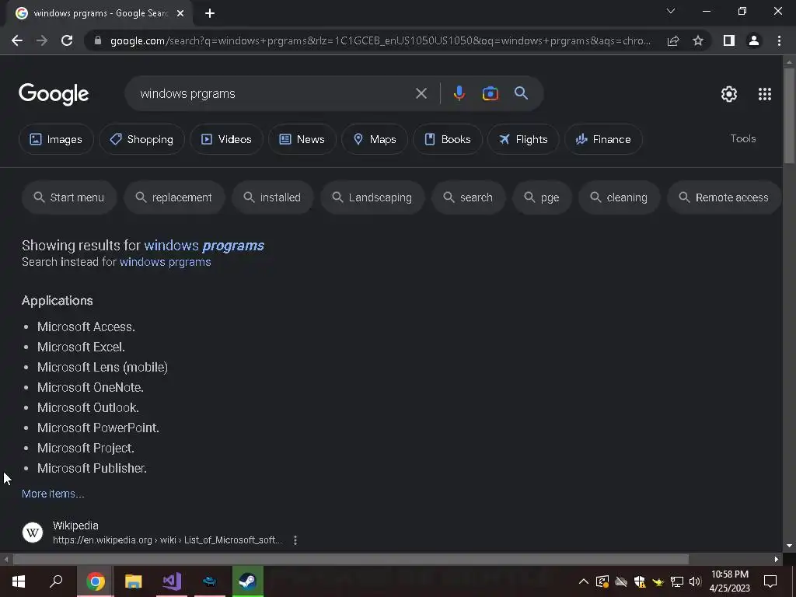Switch to Books results

[447, 139]
